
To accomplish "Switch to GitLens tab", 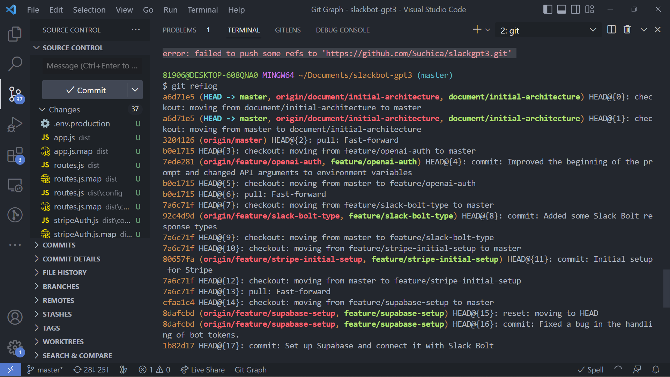I will coord(288,30).
